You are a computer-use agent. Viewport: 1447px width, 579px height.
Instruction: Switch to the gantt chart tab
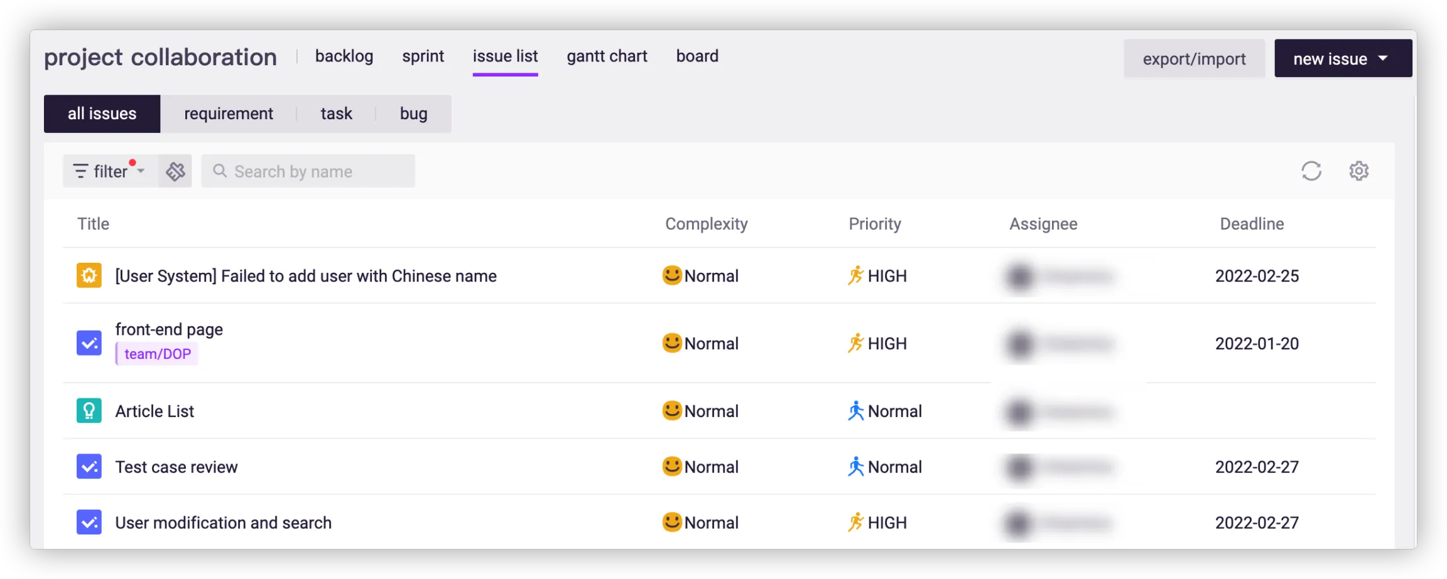[607, 56]
